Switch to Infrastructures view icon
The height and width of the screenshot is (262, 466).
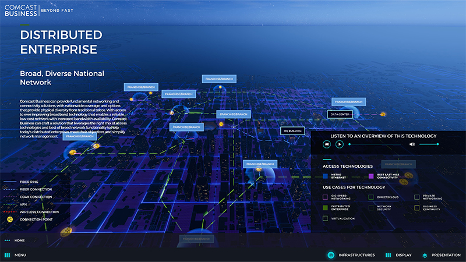(x=331, y=255)
